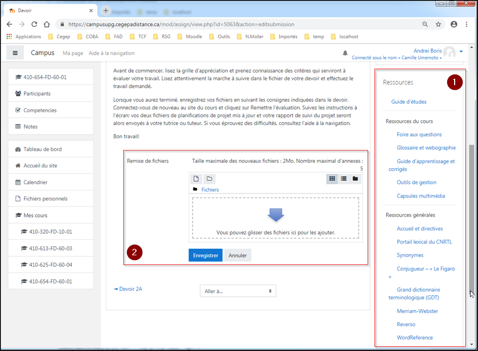The width and height of the screenshot is (478, 351).
Task: Expand Mes cours in sidebar
Action: coord(35,215)
